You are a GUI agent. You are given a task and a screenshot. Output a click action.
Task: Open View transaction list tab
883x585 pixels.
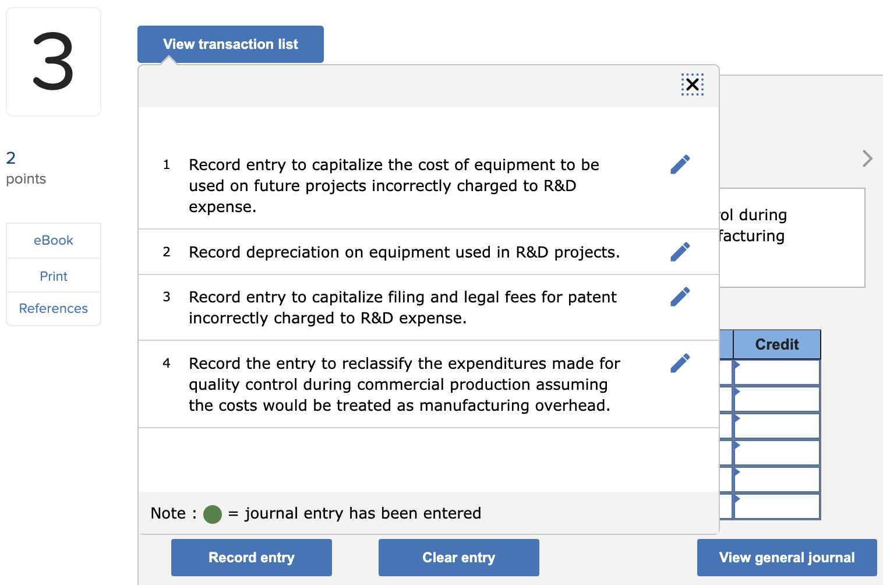click(x=231, y=44)
